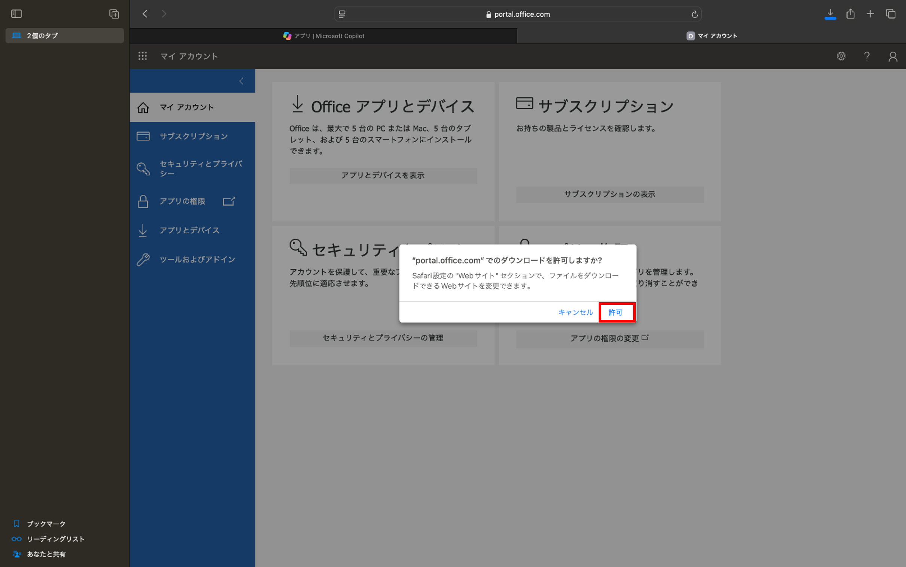This screenshot has width=906, height=567.
Task: Switch to the Microsoft Copilot tab
Action: click(323, 36)
